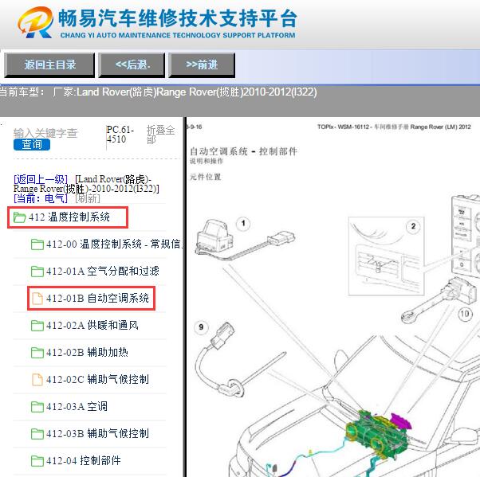Select 412-03B 辅助气候控制 entry

[97, 433]
